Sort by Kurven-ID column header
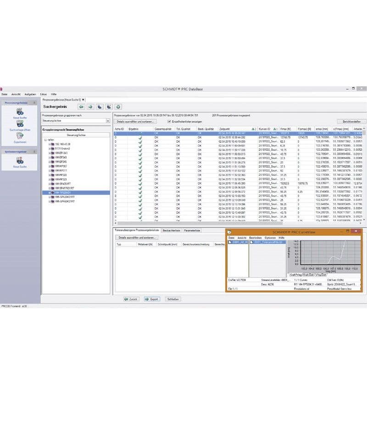The image size is (367, 447). (x=267, y=129)
